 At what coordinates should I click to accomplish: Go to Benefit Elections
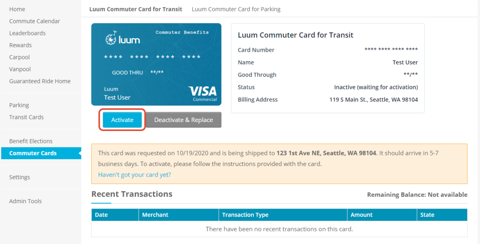[31, 141]
